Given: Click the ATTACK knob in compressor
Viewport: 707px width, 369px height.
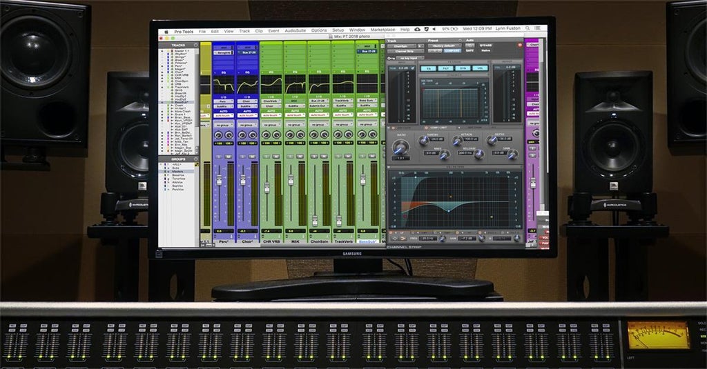Looking at the screenshot, I should click(x=457, y=141).
